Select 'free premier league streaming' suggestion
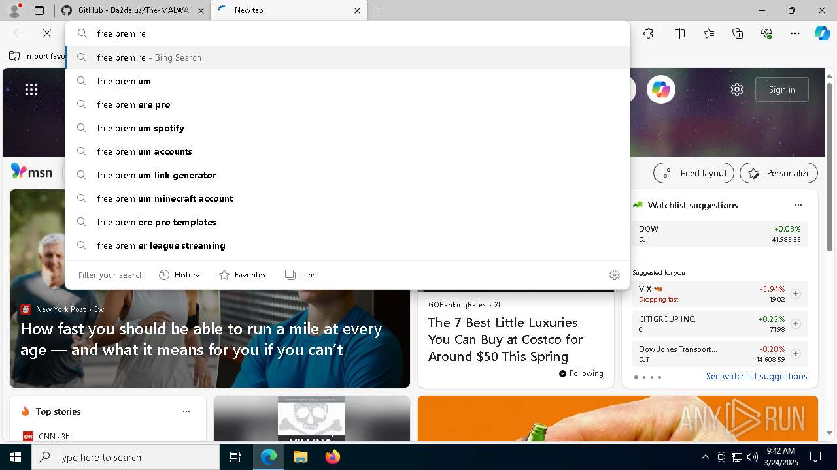The height and width of the screenshot is (470, 837). point(347,245)
